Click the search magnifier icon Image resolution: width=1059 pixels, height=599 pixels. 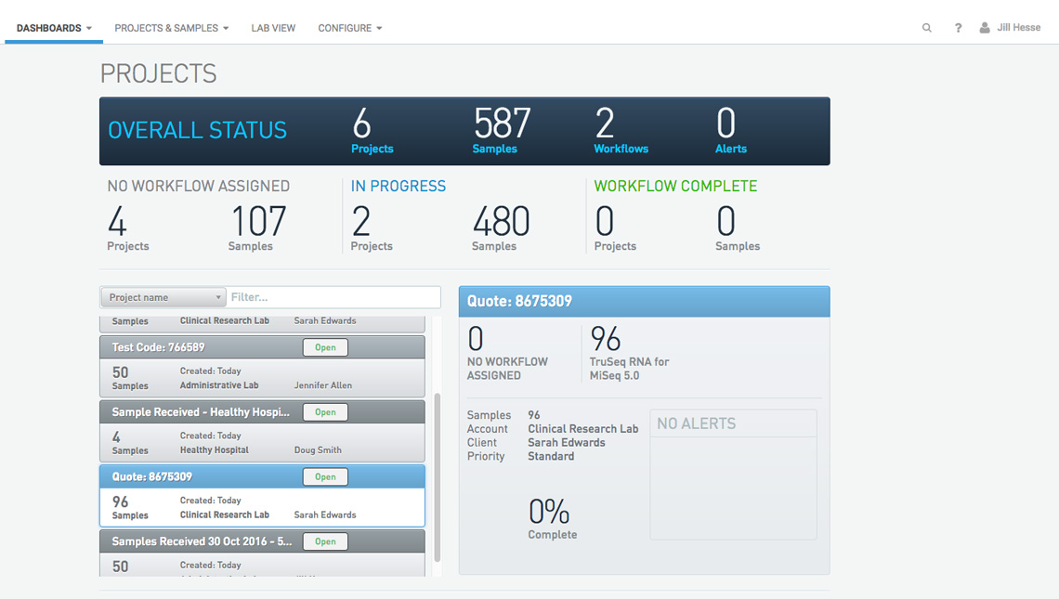(927, 28)
